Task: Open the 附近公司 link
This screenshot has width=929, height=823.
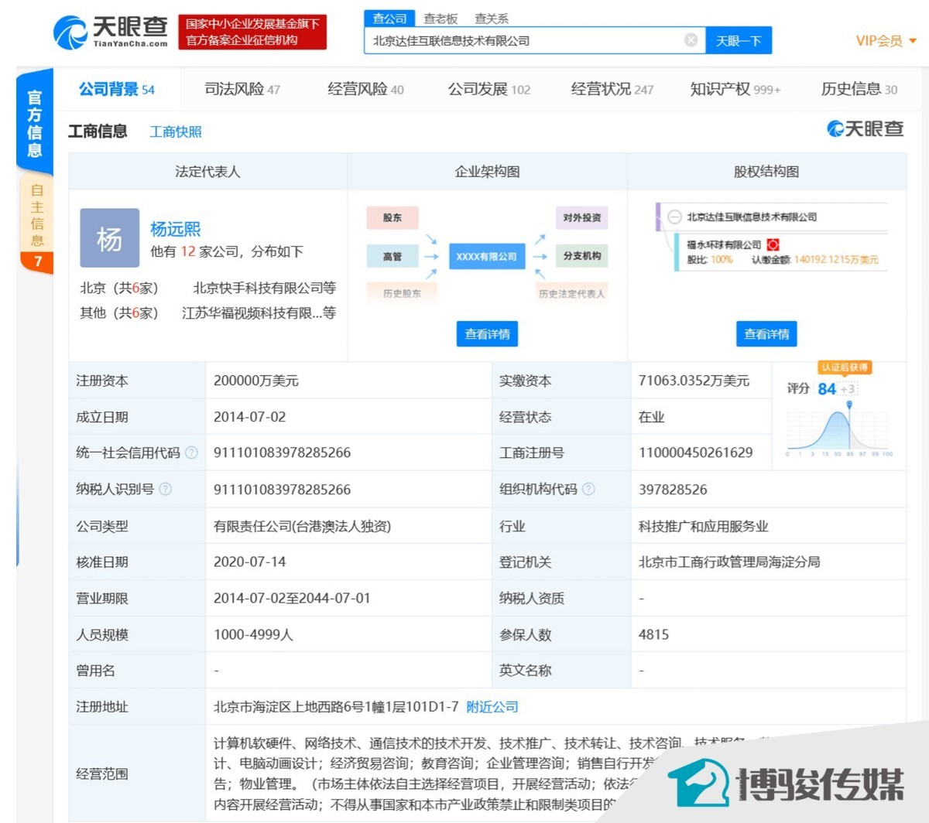Action: [492, 707]
